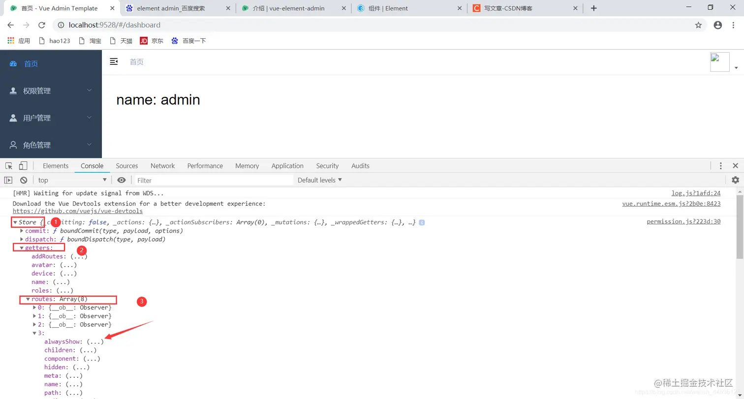Screen dimensions: 744x399
Task: Select the DevTools inspect element tool
Action: coord(9,166)
